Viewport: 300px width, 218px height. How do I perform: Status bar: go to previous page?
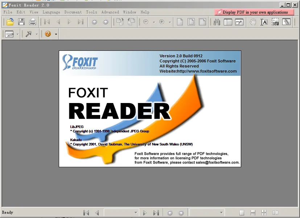pos(97,213)
